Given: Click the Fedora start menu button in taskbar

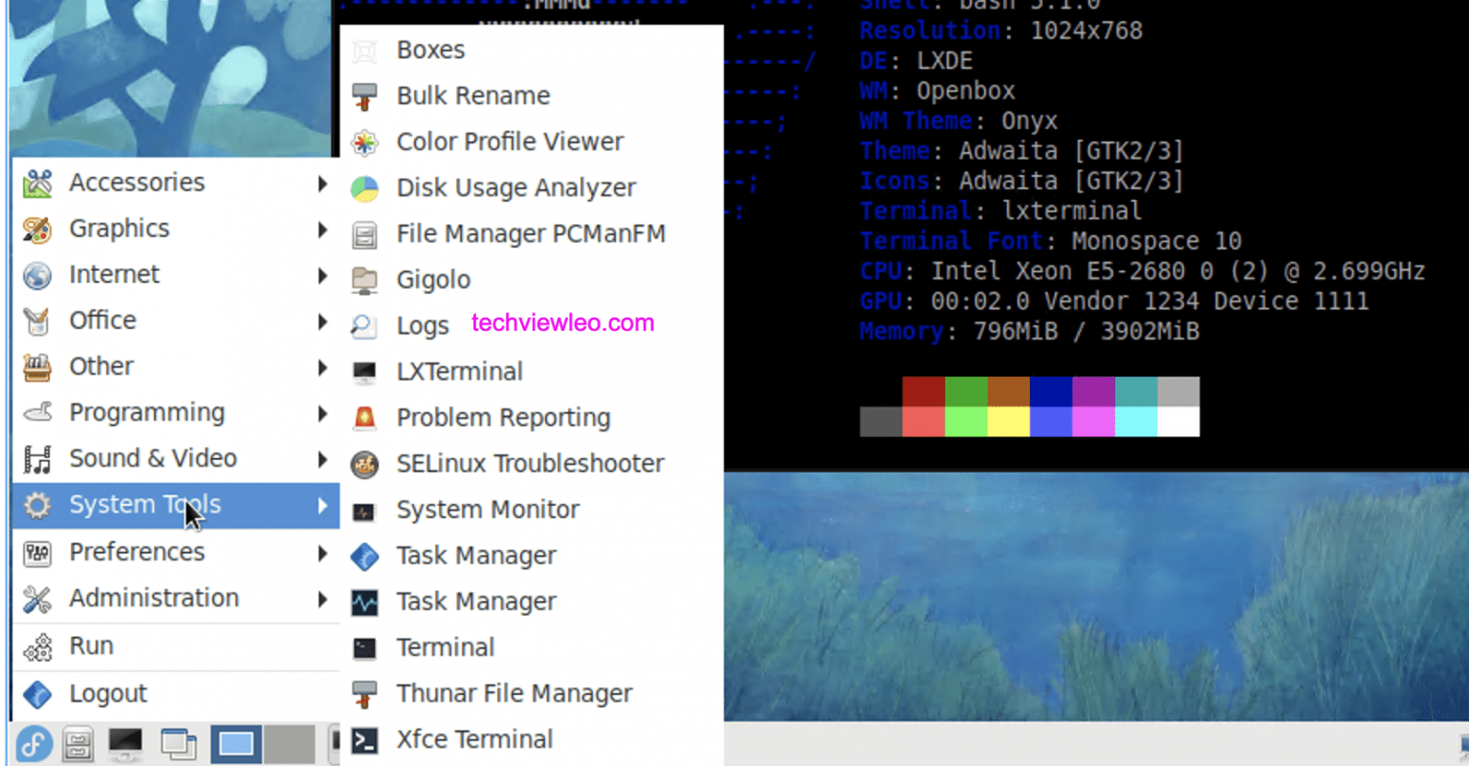Looking at the screenshot, I should click(x=33, y=743).
